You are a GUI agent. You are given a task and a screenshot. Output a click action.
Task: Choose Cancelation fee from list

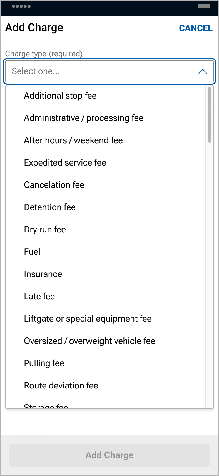pyautogui.click(x=54, y=185)
